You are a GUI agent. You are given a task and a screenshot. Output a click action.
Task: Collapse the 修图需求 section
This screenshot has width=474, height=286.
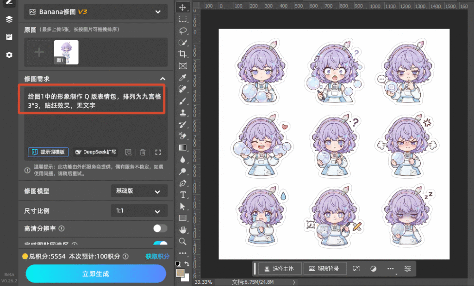click(162, 79)
